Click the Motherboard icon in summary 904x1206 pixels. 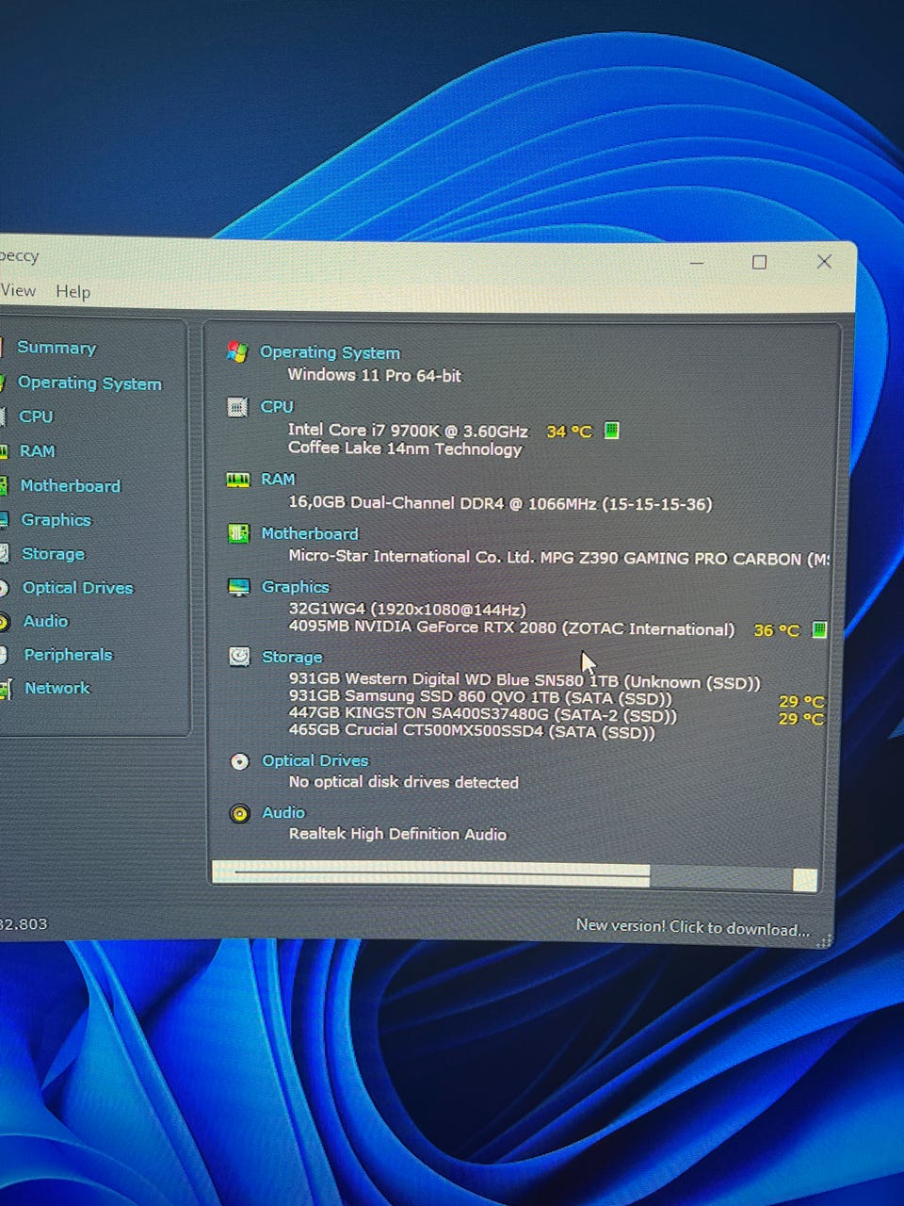239,533
